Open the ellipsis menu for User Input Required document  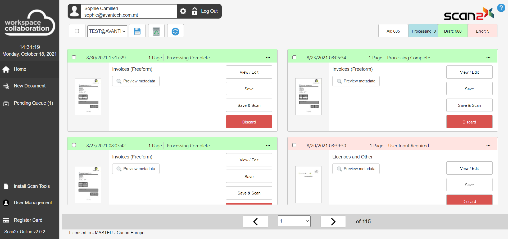point(488,145)
